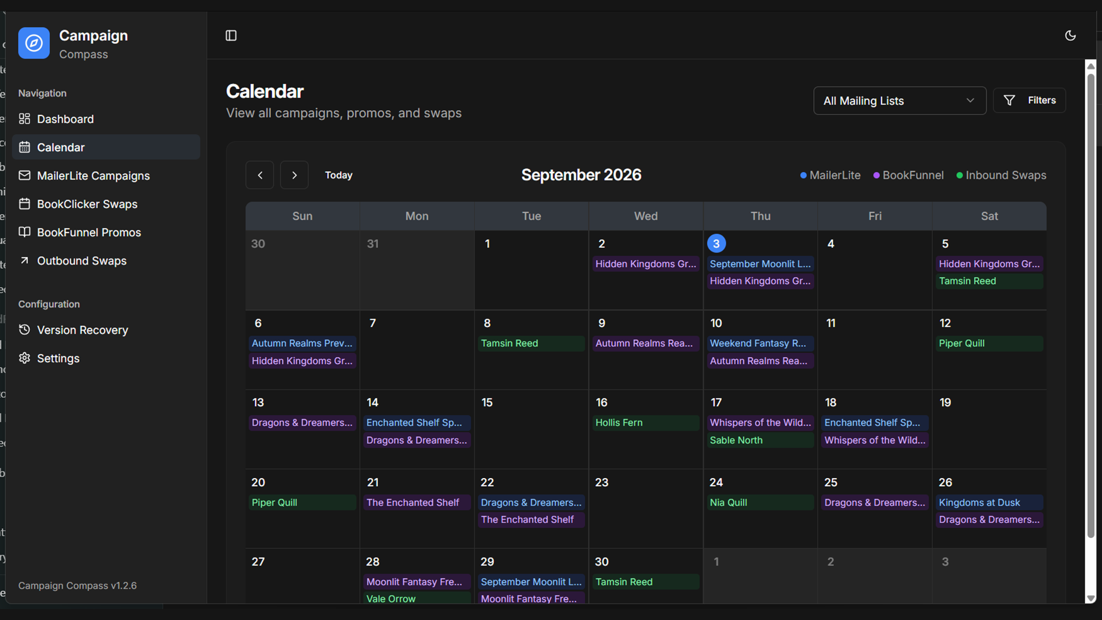Click the Dashboard grid icon
The width and height of the screenshot is (1102, 620).
pos(24,119)
